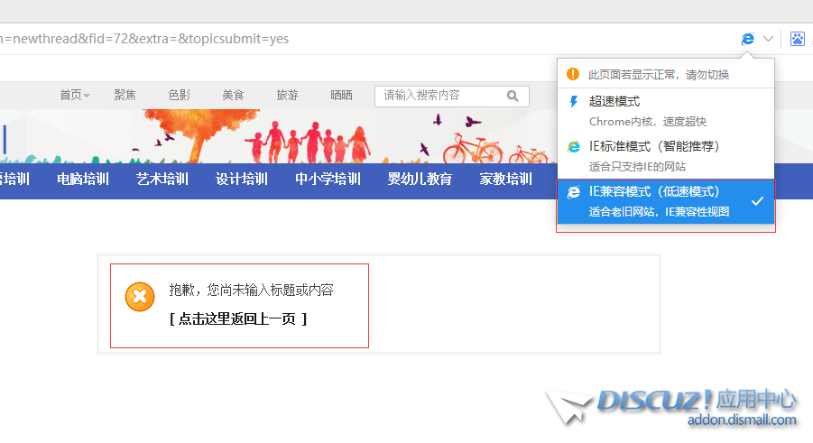
Task: Click the orange warning icon in popup
Action: (573, 74)
